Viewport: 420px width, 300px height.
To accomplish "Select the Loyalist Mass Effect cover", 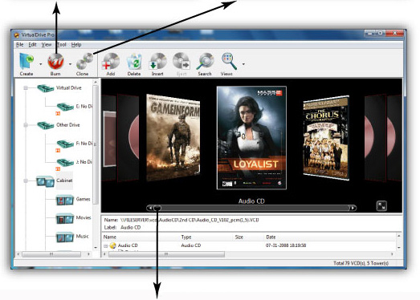I will [x=251, y=137].
